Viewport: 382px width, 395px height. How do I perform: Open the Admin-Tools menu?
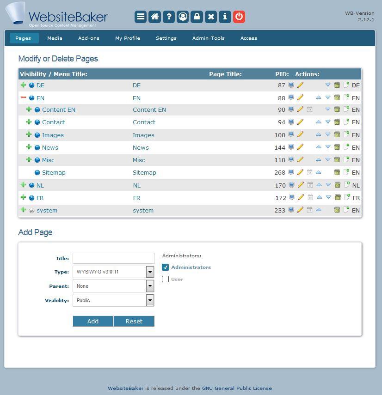209,38
